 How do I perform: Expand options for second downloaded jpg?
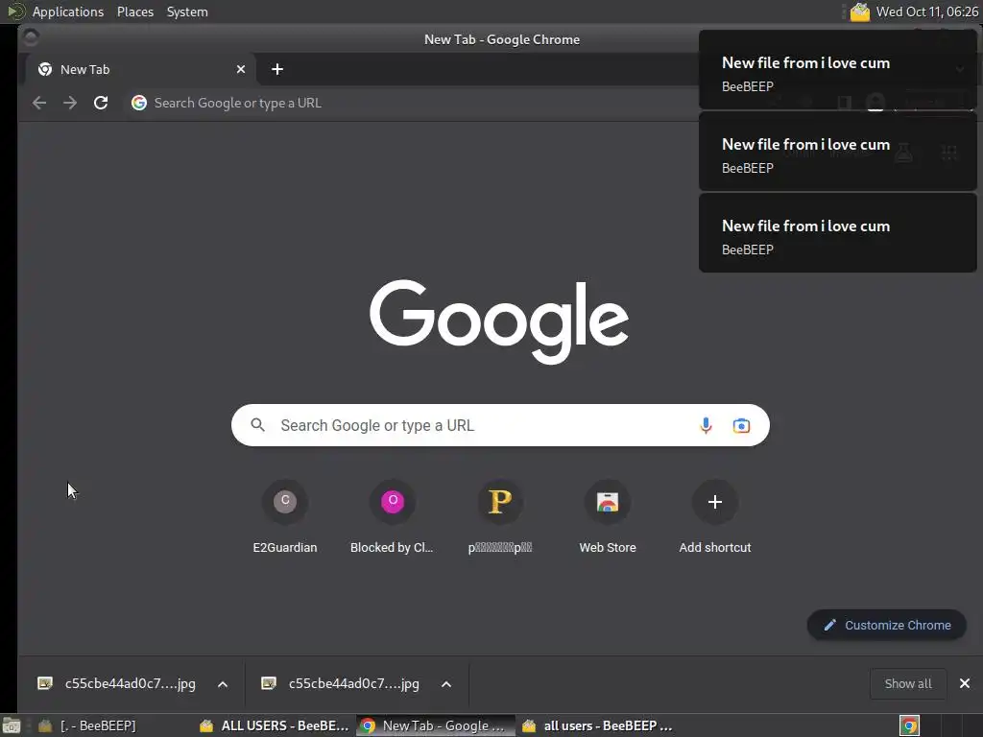[446, 683]
